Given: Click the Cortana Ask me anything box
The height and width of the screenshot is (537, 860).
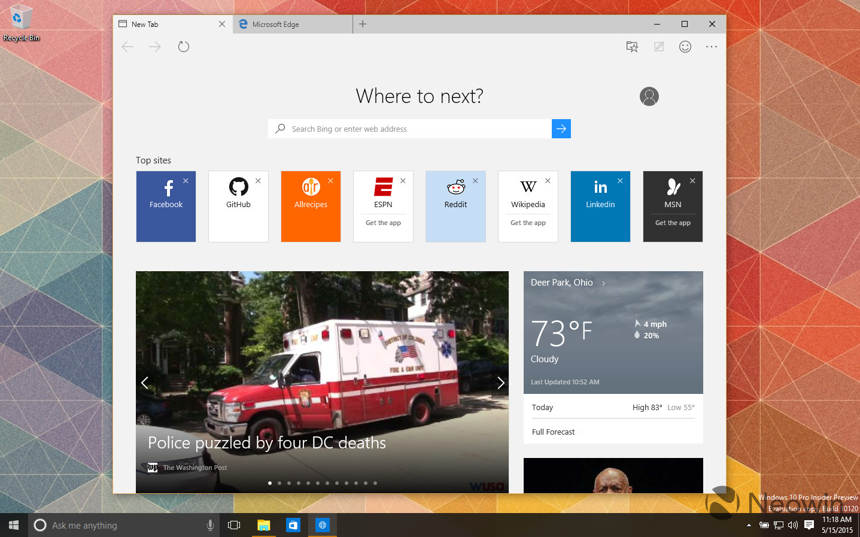Looking at the screenshot, I should pos(124,525).
